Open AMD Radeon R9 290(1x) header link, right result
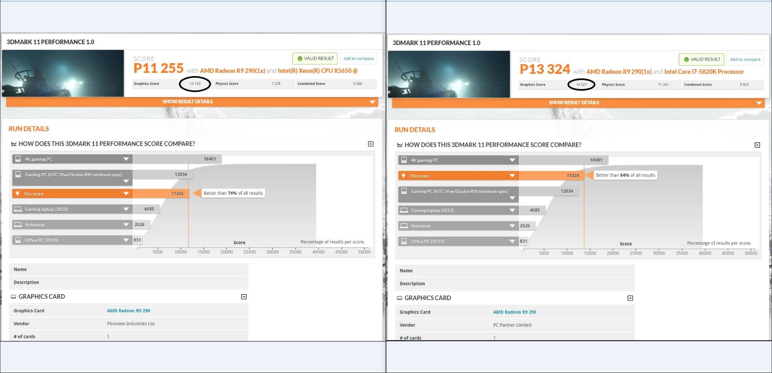772x373 pixels. click(619, 72)
